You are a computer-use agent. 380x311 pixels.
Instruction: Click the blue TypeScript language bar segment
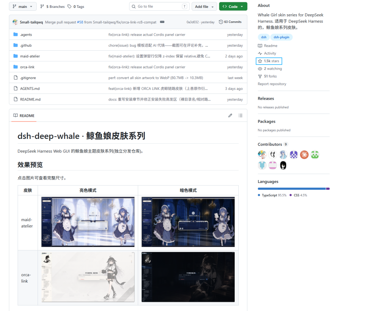click(292, 189)
